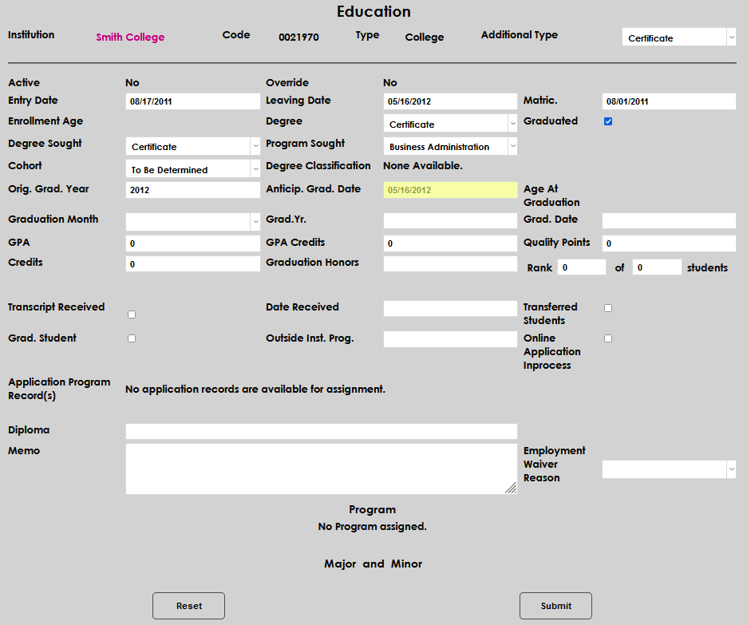747x625 pixels.
Task: Enable the Grad. Student checkbox
Action: (x=132, y=338)
